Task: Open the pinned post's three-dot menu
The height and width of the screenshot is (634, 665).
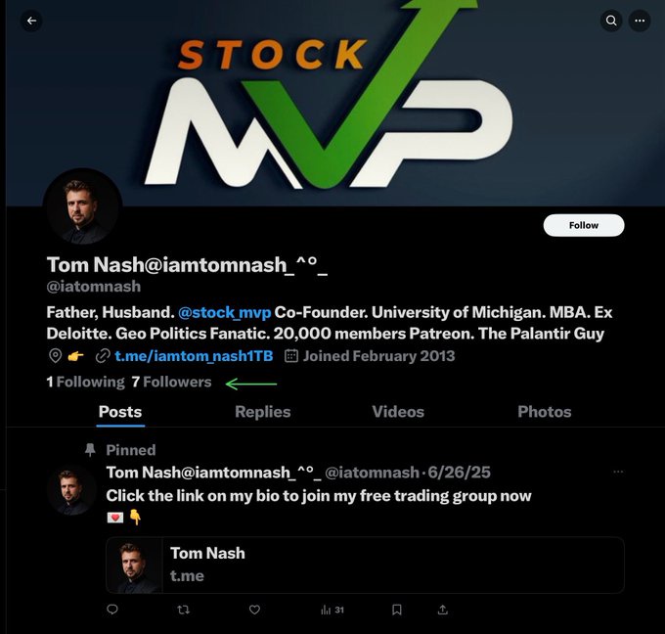Action: (x=618, y=472)
